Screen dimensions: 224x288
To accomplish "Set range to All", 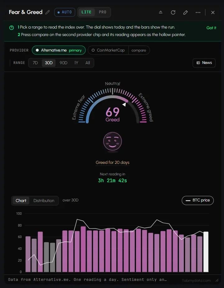I will coord(88,63).
